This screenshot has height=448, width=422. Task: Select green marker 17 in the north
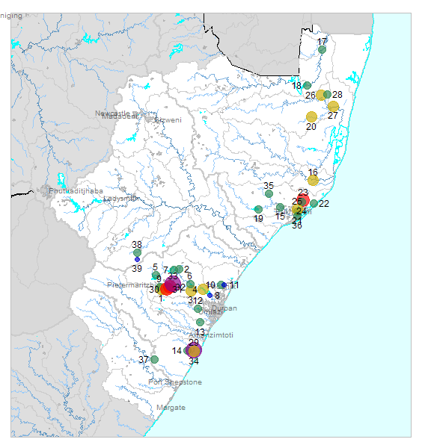pyautogui.click(x=322, y=49)
